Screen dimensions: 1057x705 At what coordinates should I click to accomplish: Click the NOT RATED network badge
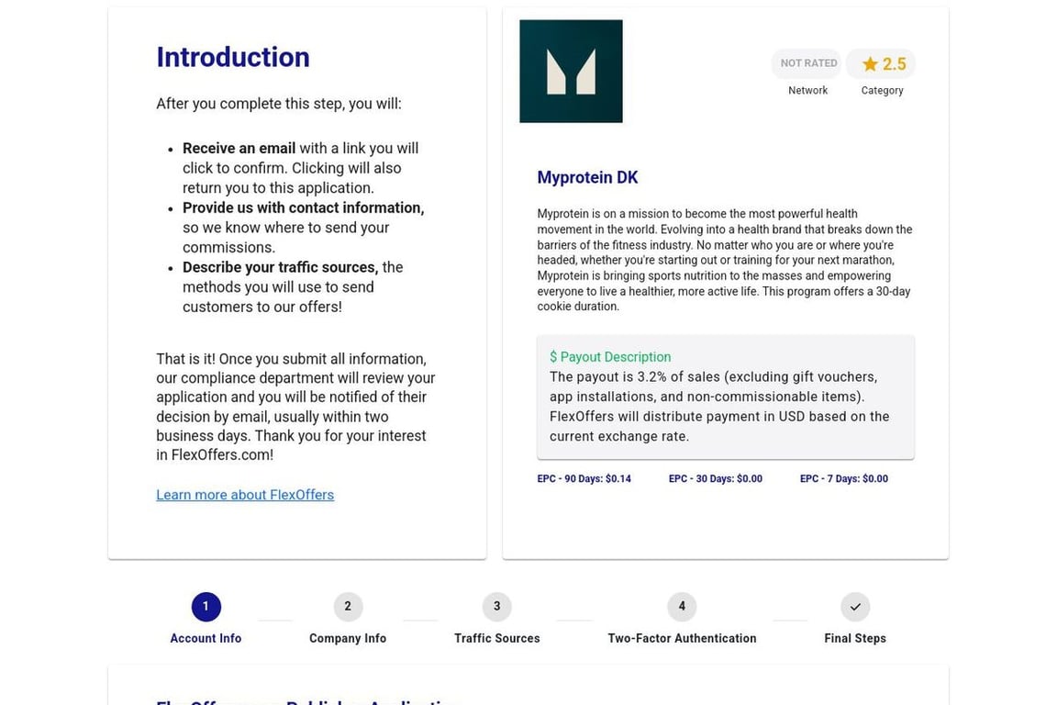pyautogui.click(x=807, y=62)
